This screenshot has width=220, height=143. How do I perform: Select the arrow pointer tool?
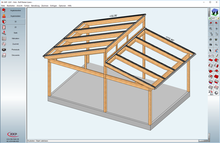coord(211,50)
